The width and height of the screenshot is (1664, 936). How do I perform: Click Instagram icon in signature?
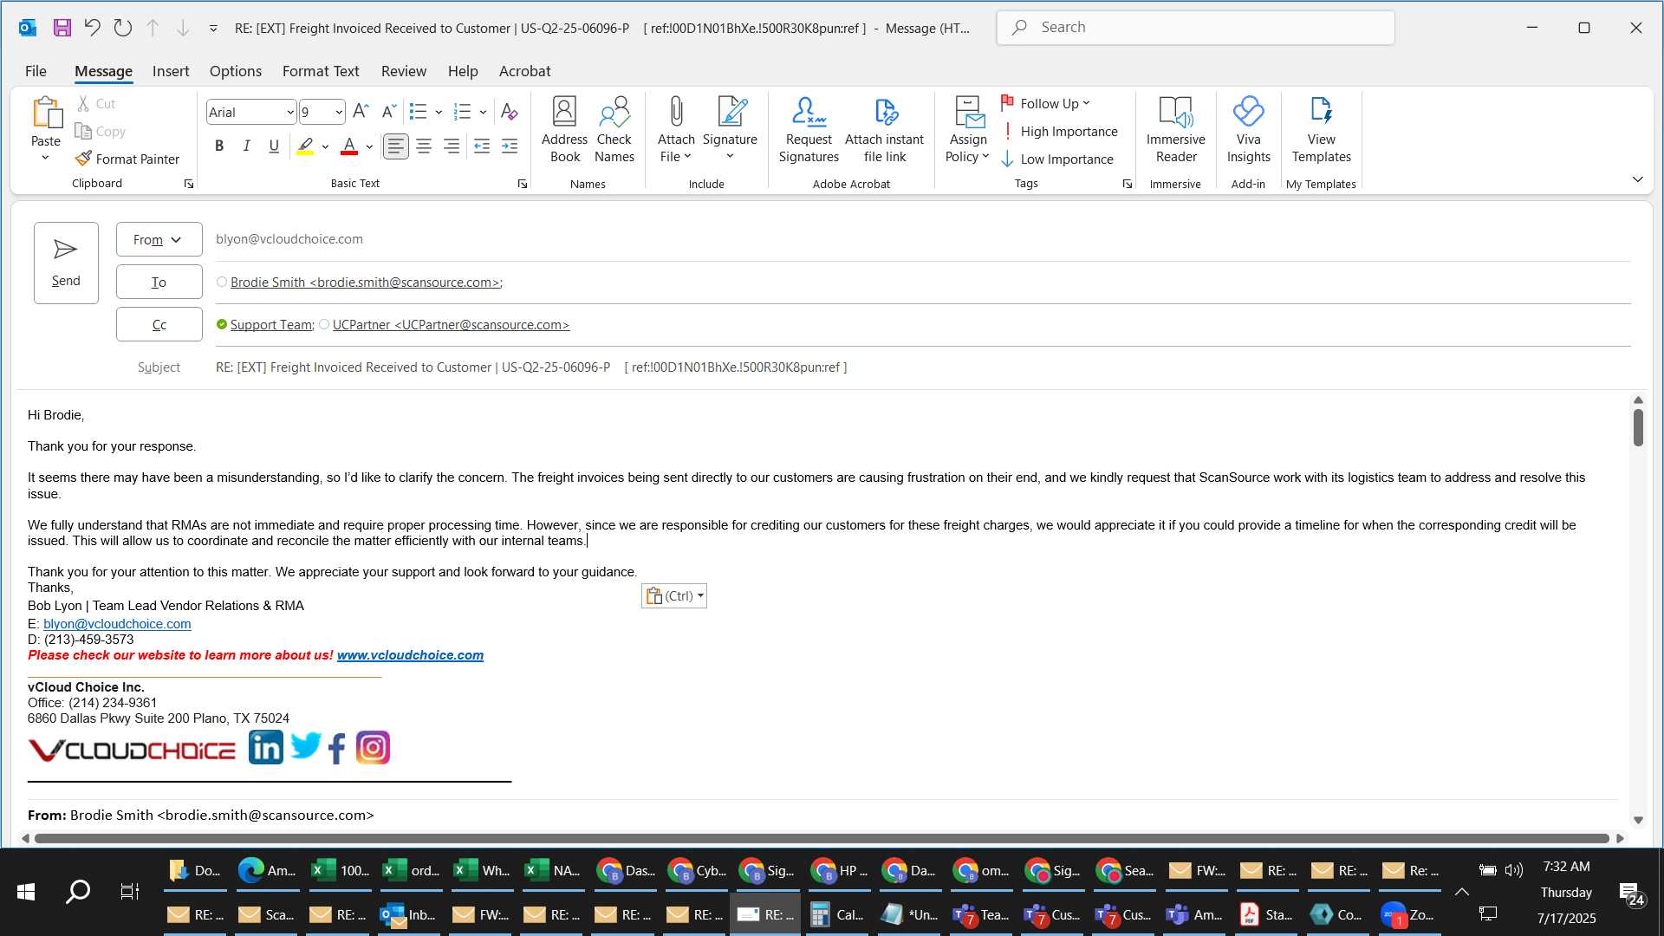click(373, 748)
